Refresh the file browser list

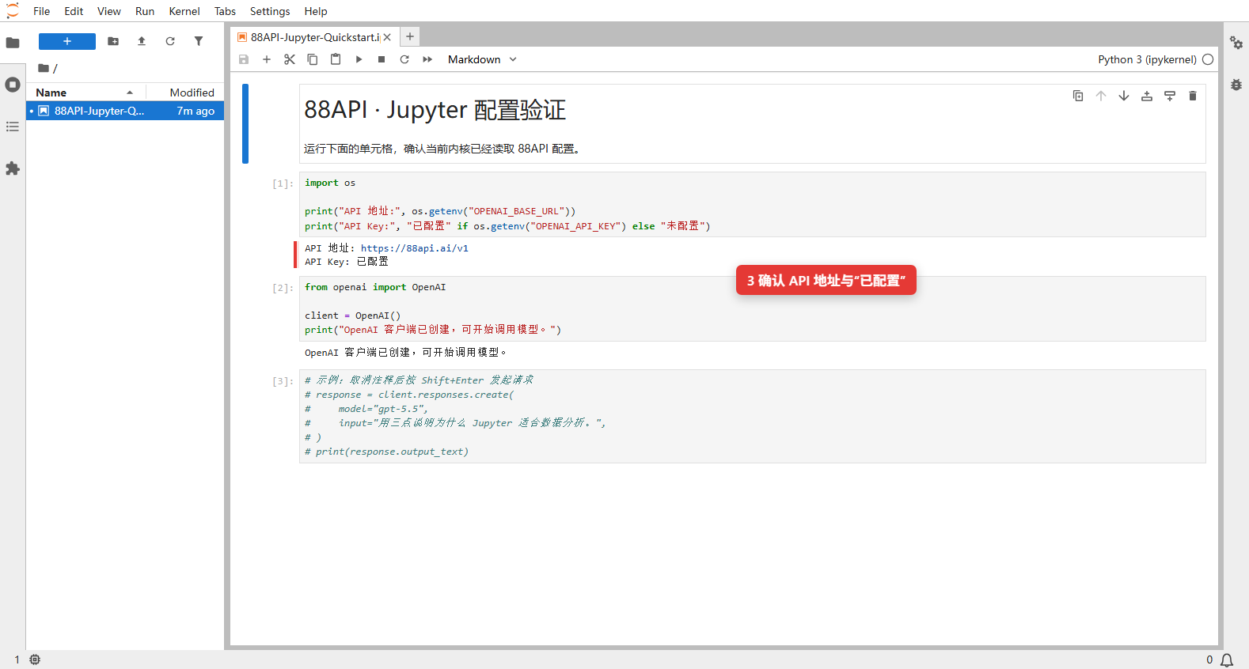click(170, 41)
